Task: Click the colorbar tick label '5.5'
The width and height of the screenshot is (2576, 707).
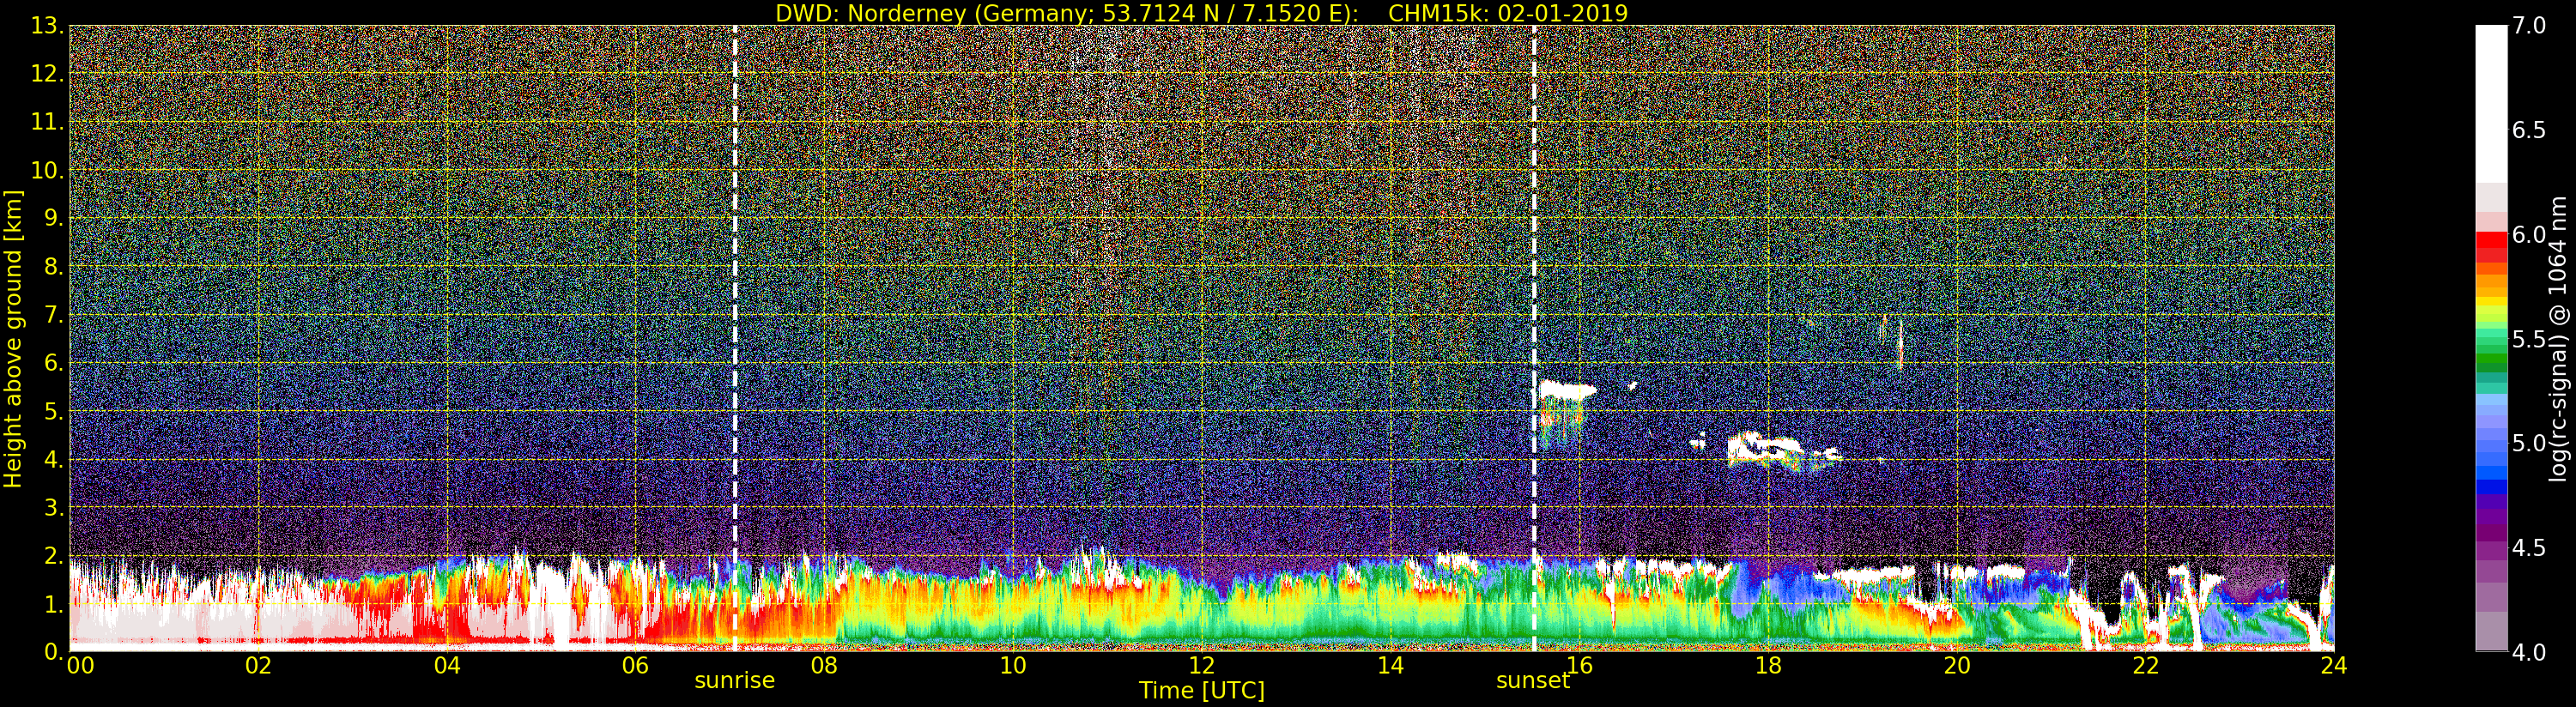Action: click(x=2529, y=339)
